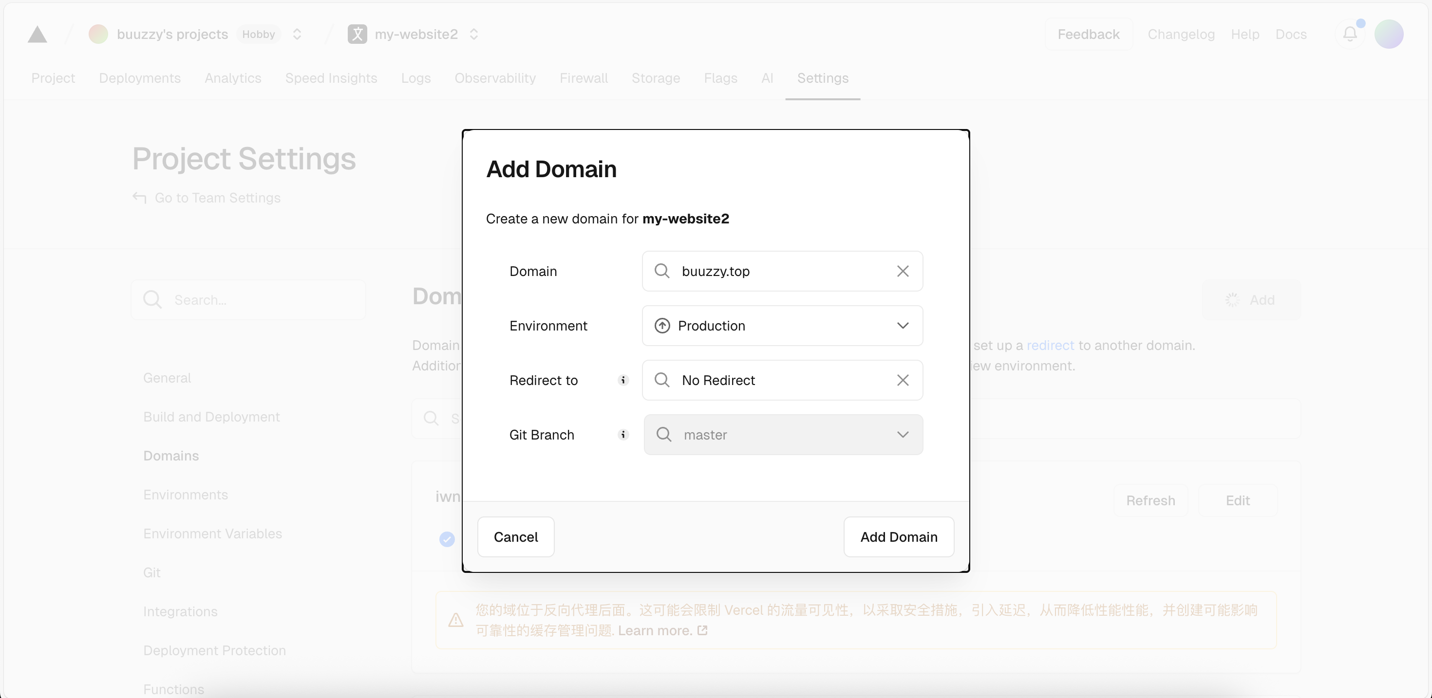Open the buuzzy's projects team avatar
Viewport: 1432px width, 698px height.
coord(98,35)
